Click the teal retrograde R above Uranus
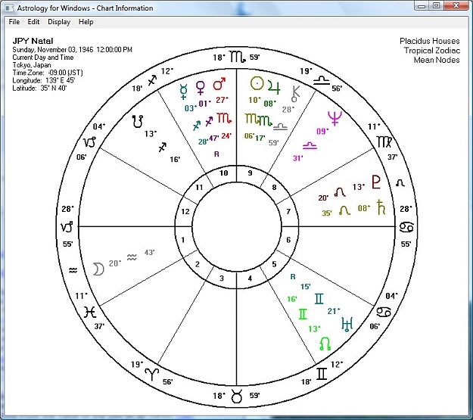 [293, 277]
